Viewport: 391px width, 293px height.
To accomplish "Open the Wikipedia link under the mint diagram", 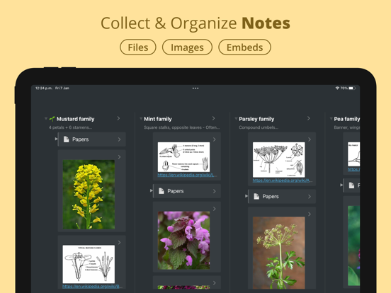I will (186, 175).
